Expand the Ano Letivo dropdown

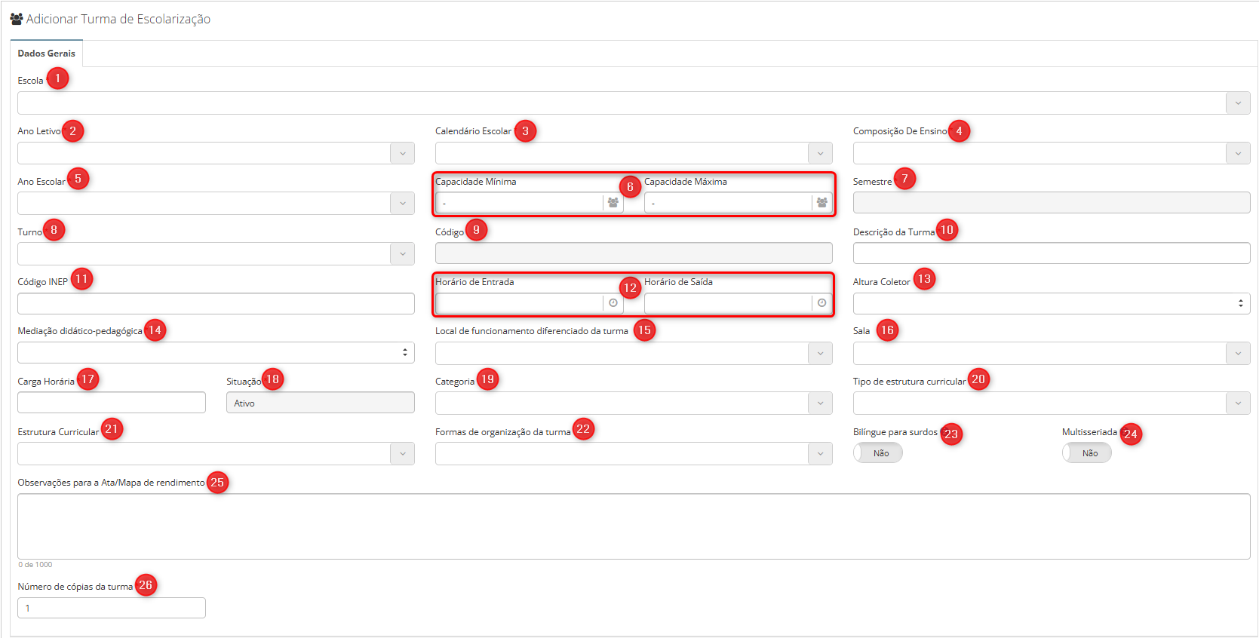coord(402,154)
